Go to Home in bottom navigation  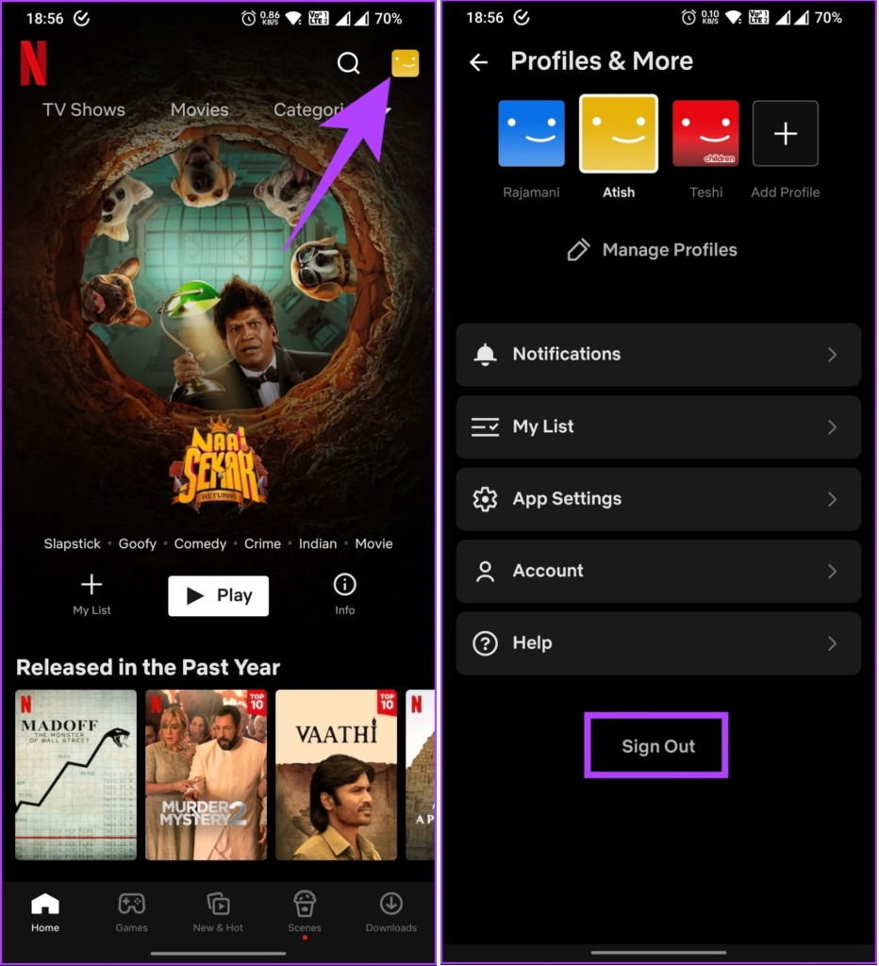[x=45, y=912]
